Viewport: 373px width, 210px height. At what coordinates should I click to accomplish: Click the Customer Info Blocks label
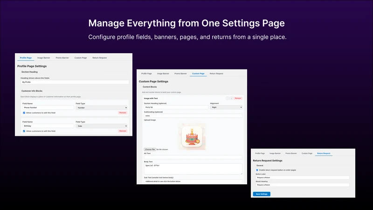coord(32,91)
